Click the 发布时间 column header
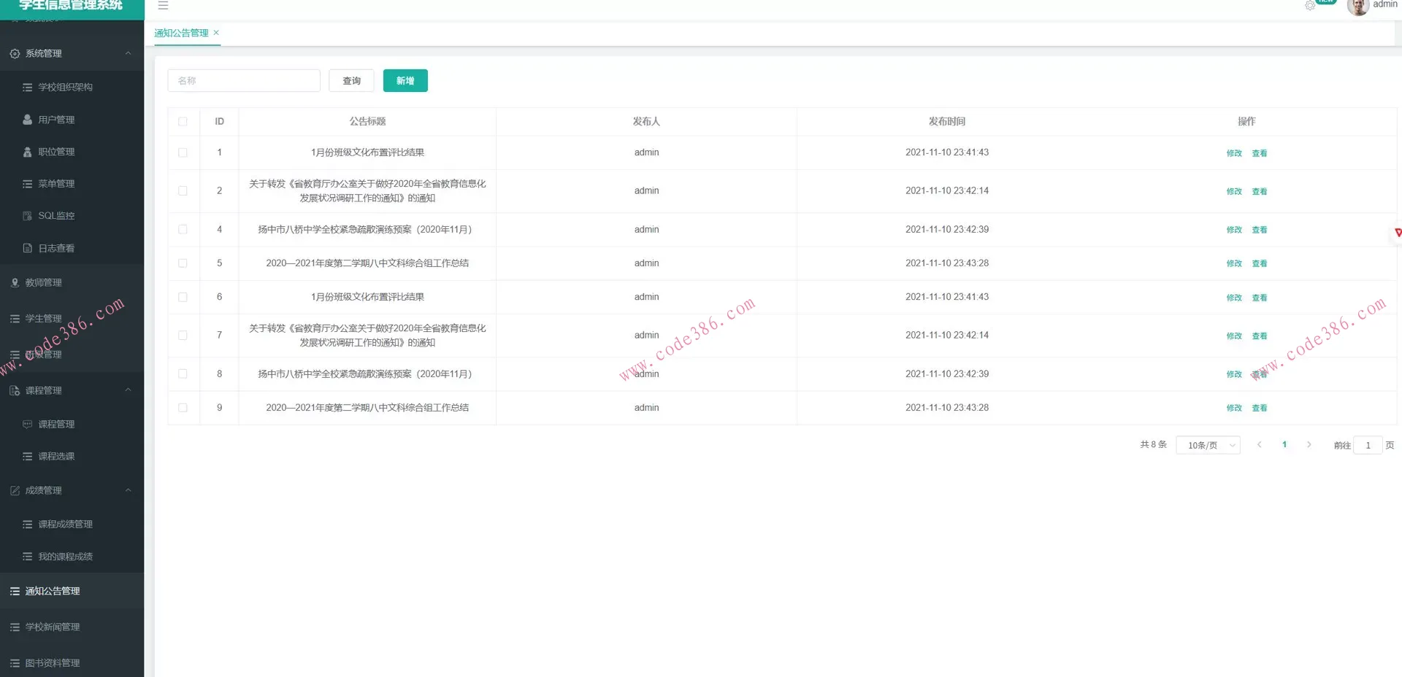The image size is (1402, 677). [x=947, y=122]
